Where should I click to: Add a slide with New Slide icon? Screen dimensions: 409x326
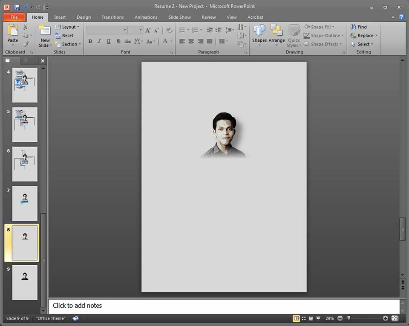click(45, 31)
